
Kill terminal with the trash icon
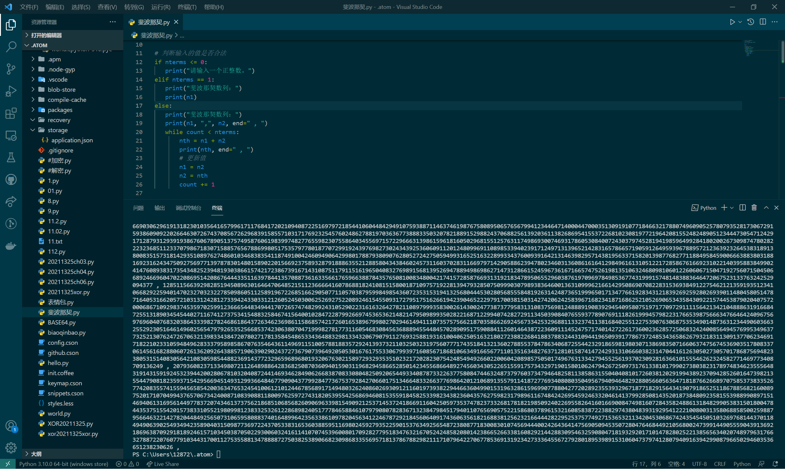click(754, 208)
